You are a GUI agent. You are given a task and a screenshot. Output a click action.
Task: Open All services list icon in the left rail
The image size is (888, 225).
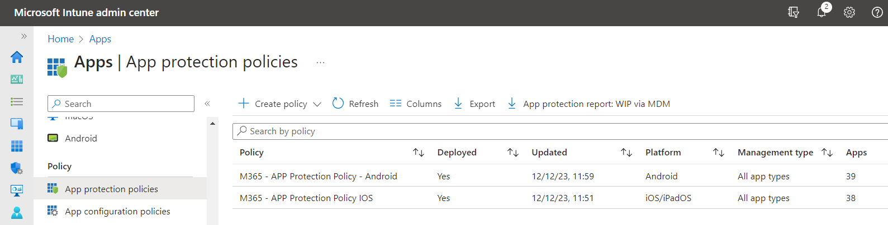point(17,101)
